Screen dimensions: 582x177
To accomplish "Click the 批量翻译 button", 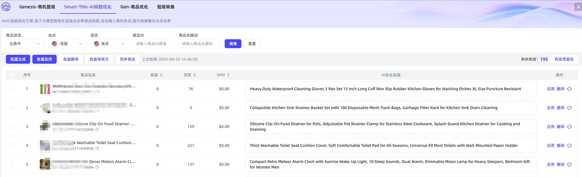I will (x=71, y=59).
